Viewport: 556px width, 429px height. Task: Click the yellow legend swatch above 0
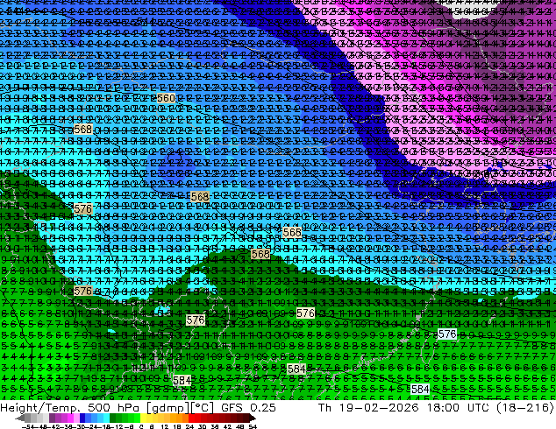pos(143,418)
